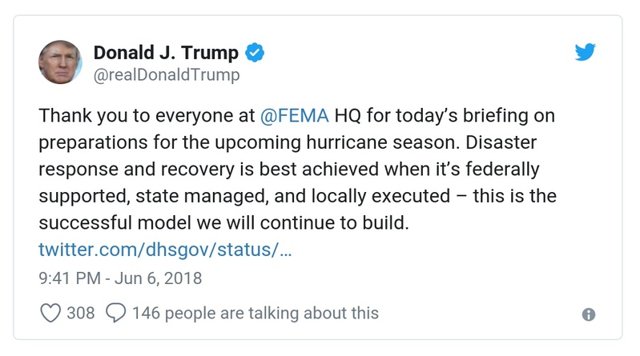The height and width of the screenshot is (356, 640).
Task: Click the "Thank you to everyone at" text
Action: point(146,117)
